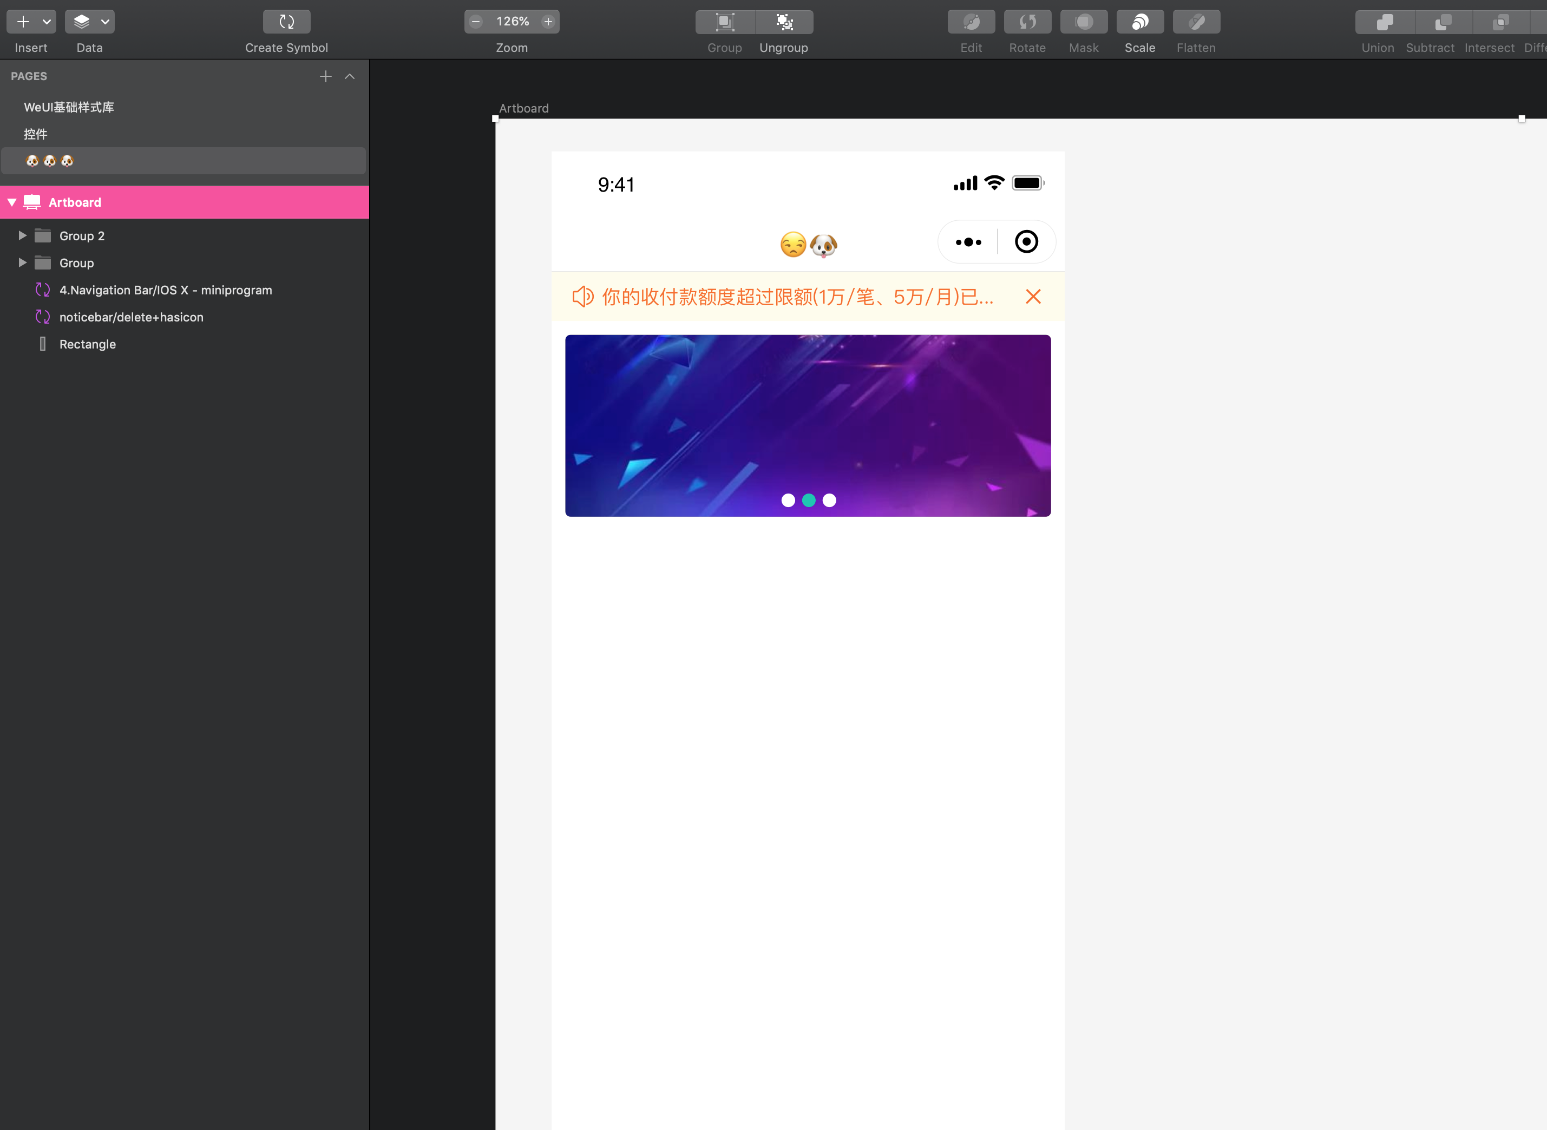This screenshot has width=1547, height=1130.
Task: Click the Union boolean icon
Action: (1385, 22)
